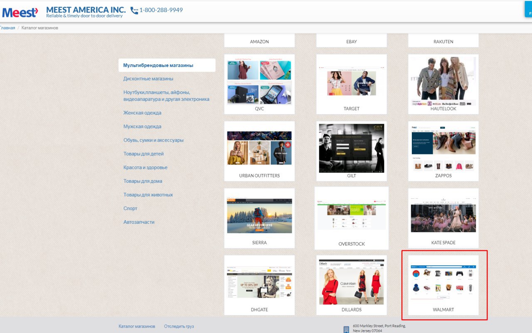The image size is (532, 333).
Task: Open the Urban Outfitters store thumbnail
Action: click(x=259, y=148)
